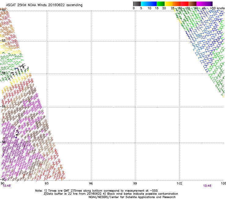This screenshot has width=226, height=199.
Task: Select the '10' knots legend label
Action: (149, 8)
